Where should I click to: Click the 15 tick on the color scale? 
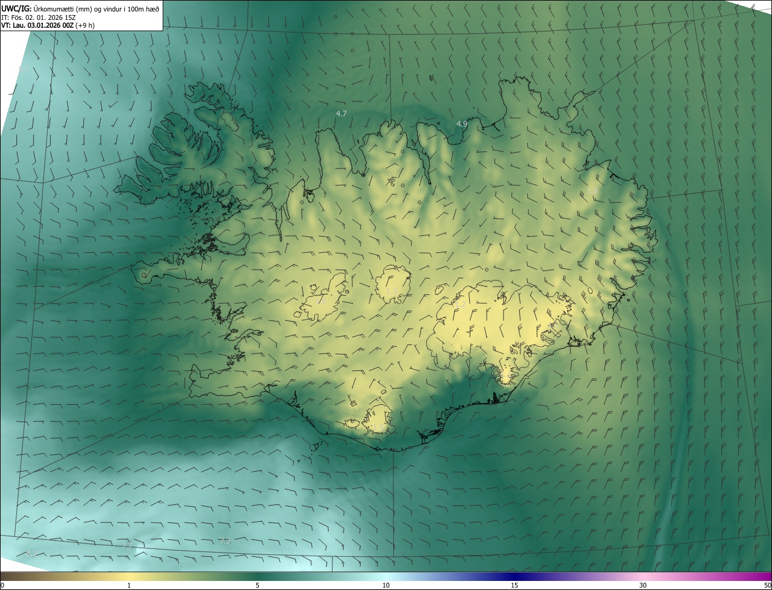(x=514, y=585)
